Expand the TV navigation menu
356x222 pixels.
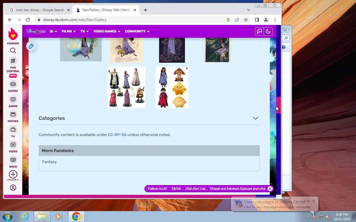(x=85, y=31)
